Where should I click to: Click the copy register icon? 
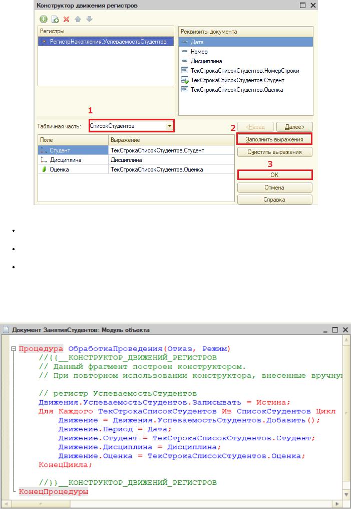tap(55, 19)
